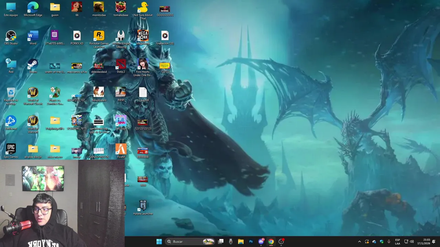
Task: Launch Steam from the desktop
Action: pyautogui.click(x=33, y=66)
